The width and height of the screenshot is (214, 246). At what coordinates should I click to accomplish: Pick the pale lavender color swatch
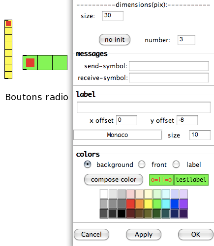pos(183,194)
